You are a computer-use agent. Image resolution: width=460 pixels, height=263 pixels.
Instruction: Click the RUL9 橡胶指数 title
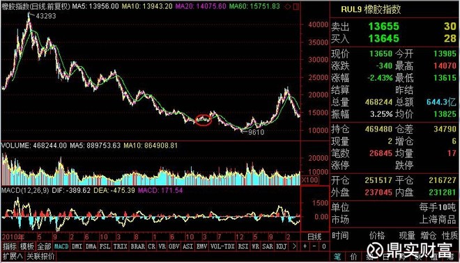coord(371,10)
